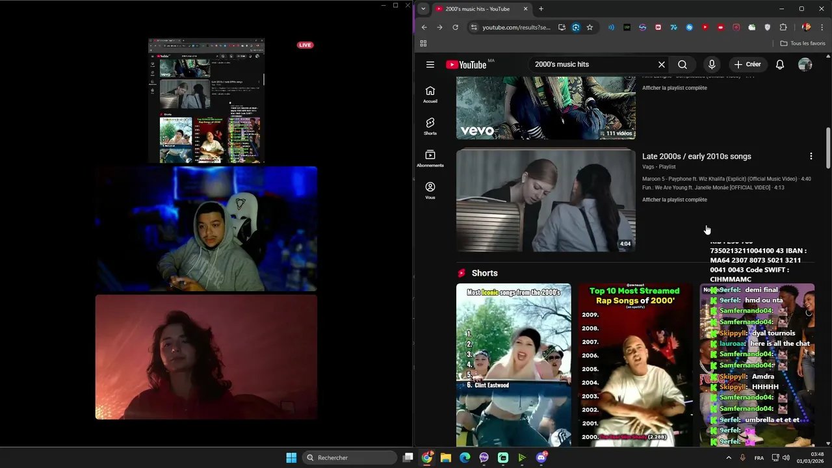Viewport: 832px width, 468px height.
Task: Open Chrome apps grid in bookmarks bar
Action: (x=423, y=44)
